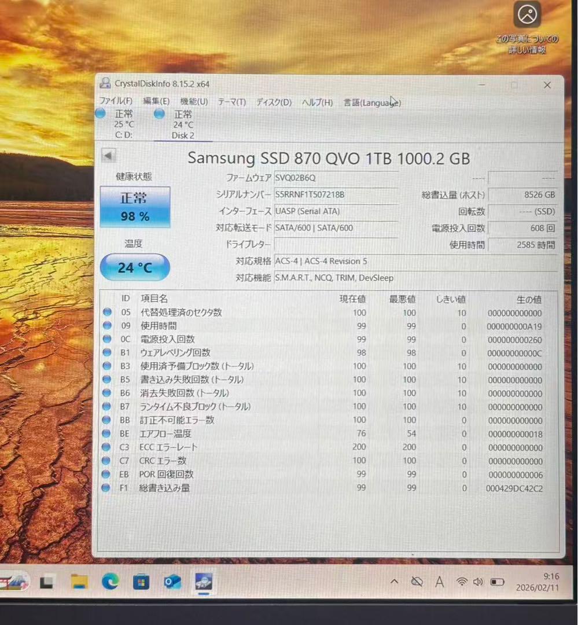Switch to the Disk 2 tab

(182, 124)
